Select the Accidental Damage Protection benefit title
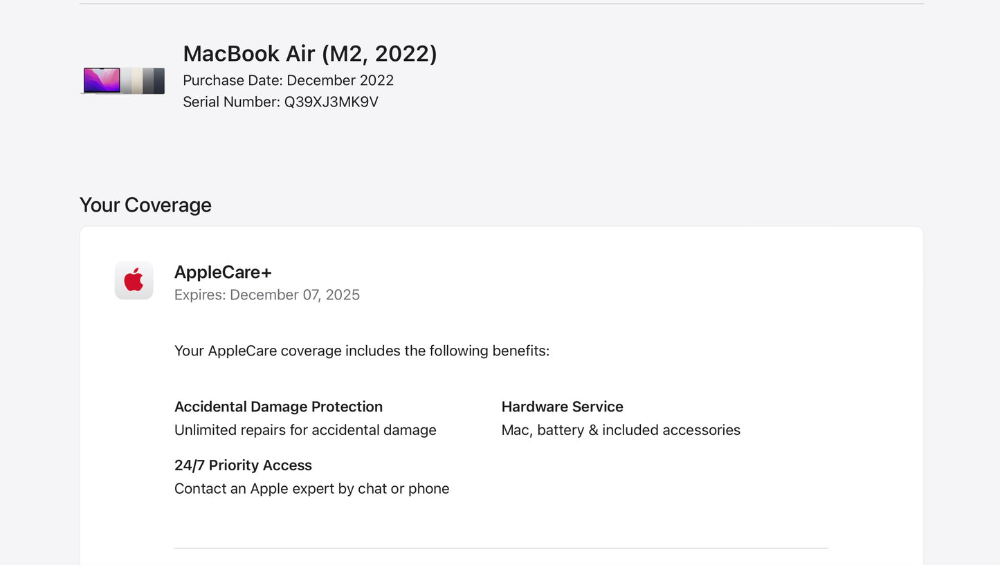Image resolution: width=1000 pixels, height=565 pixels. tap(278, 407)
